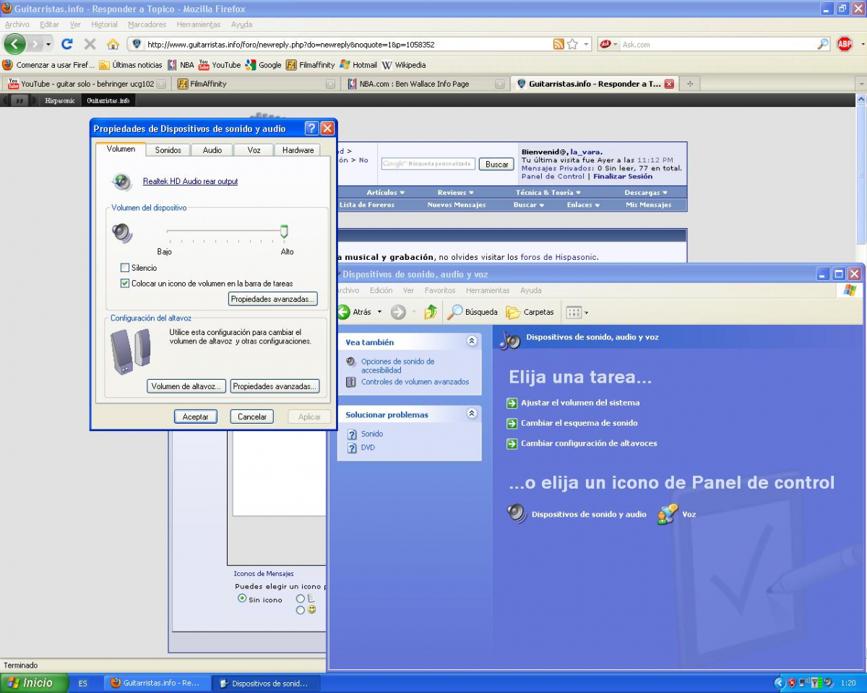
Task: Click the Firefox back arrow button
Action: click(14, 44)
